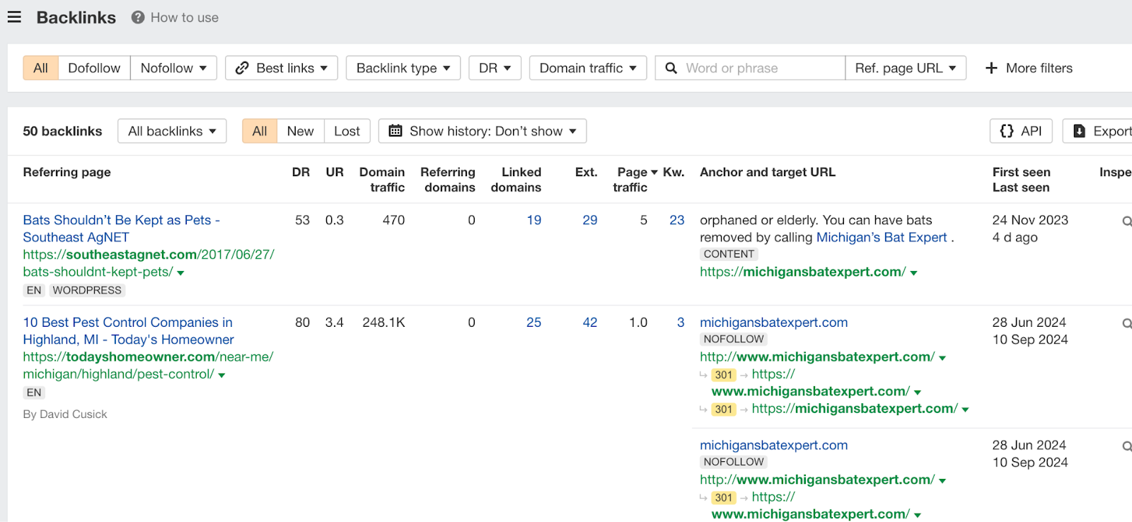
Task: Sort by the Ext. column header
Action: click(x=586, y=172)
